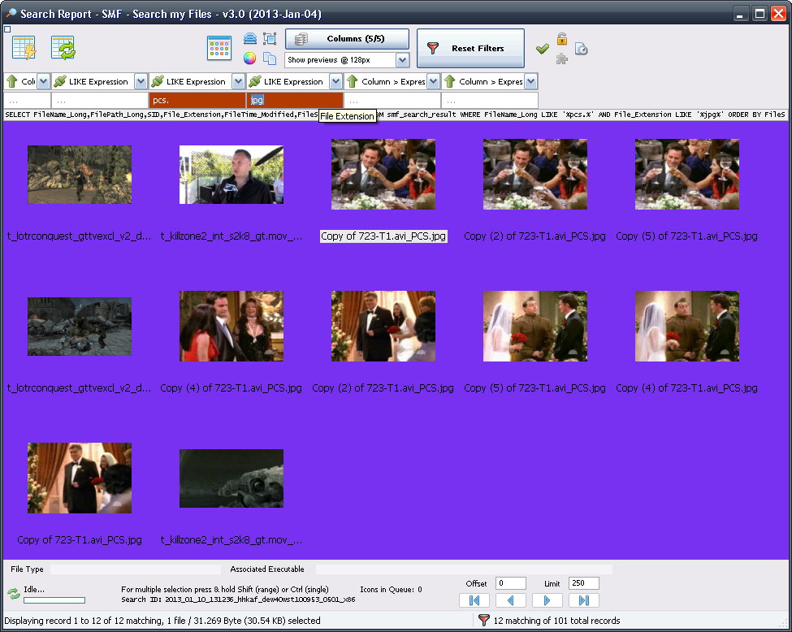The width and height of the screenshot is (792, 632).
Task: Click the gray puzzle piece icon
Action: click(561, 59)
